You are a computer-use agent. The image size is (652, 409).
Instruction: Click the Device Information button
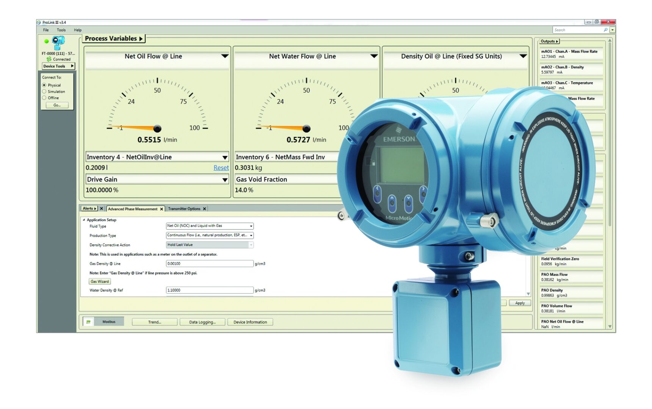point(250,322)
